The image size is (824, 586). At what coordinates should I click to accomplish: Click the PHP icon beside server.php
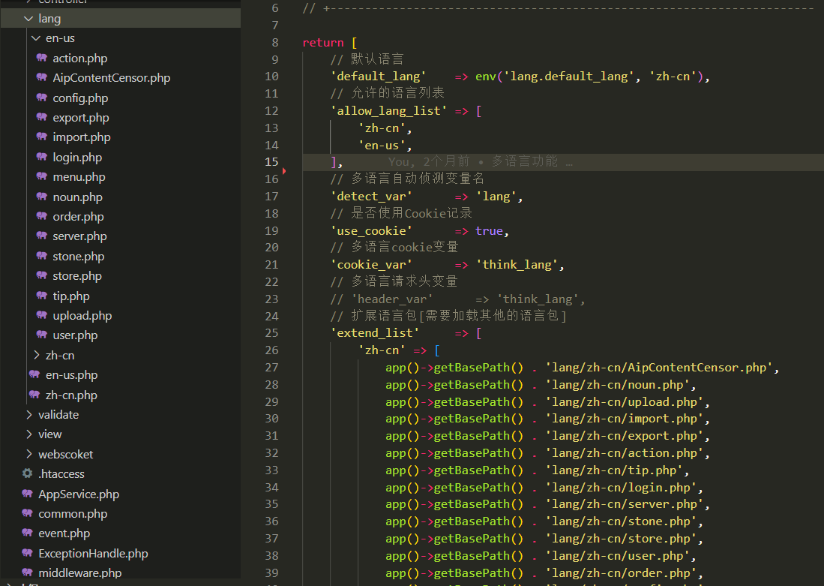coord(41,236)
